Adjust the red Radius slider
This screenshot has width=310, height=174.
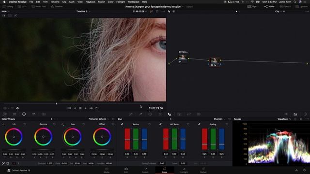pyautogui.click(x=127, y=139)
